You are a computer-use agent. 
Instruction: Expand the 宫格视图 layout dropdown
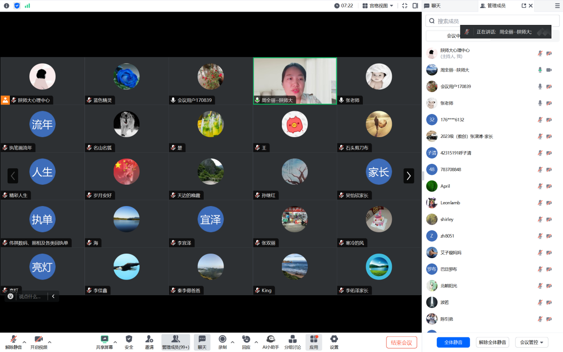[378, 6]
